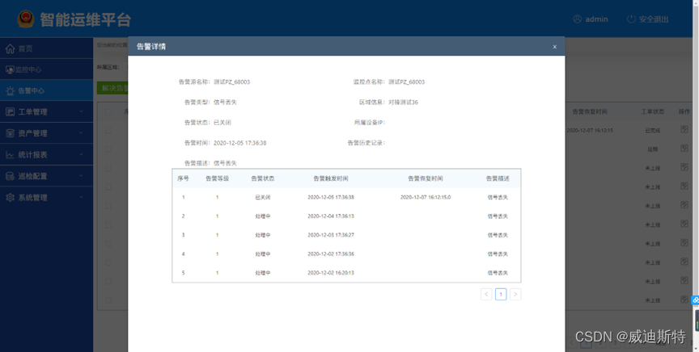The height and width of the screenshot is (352, 699).
Task: Click the 告警恢复时间 header in dialog table
Action: point(426,178)
